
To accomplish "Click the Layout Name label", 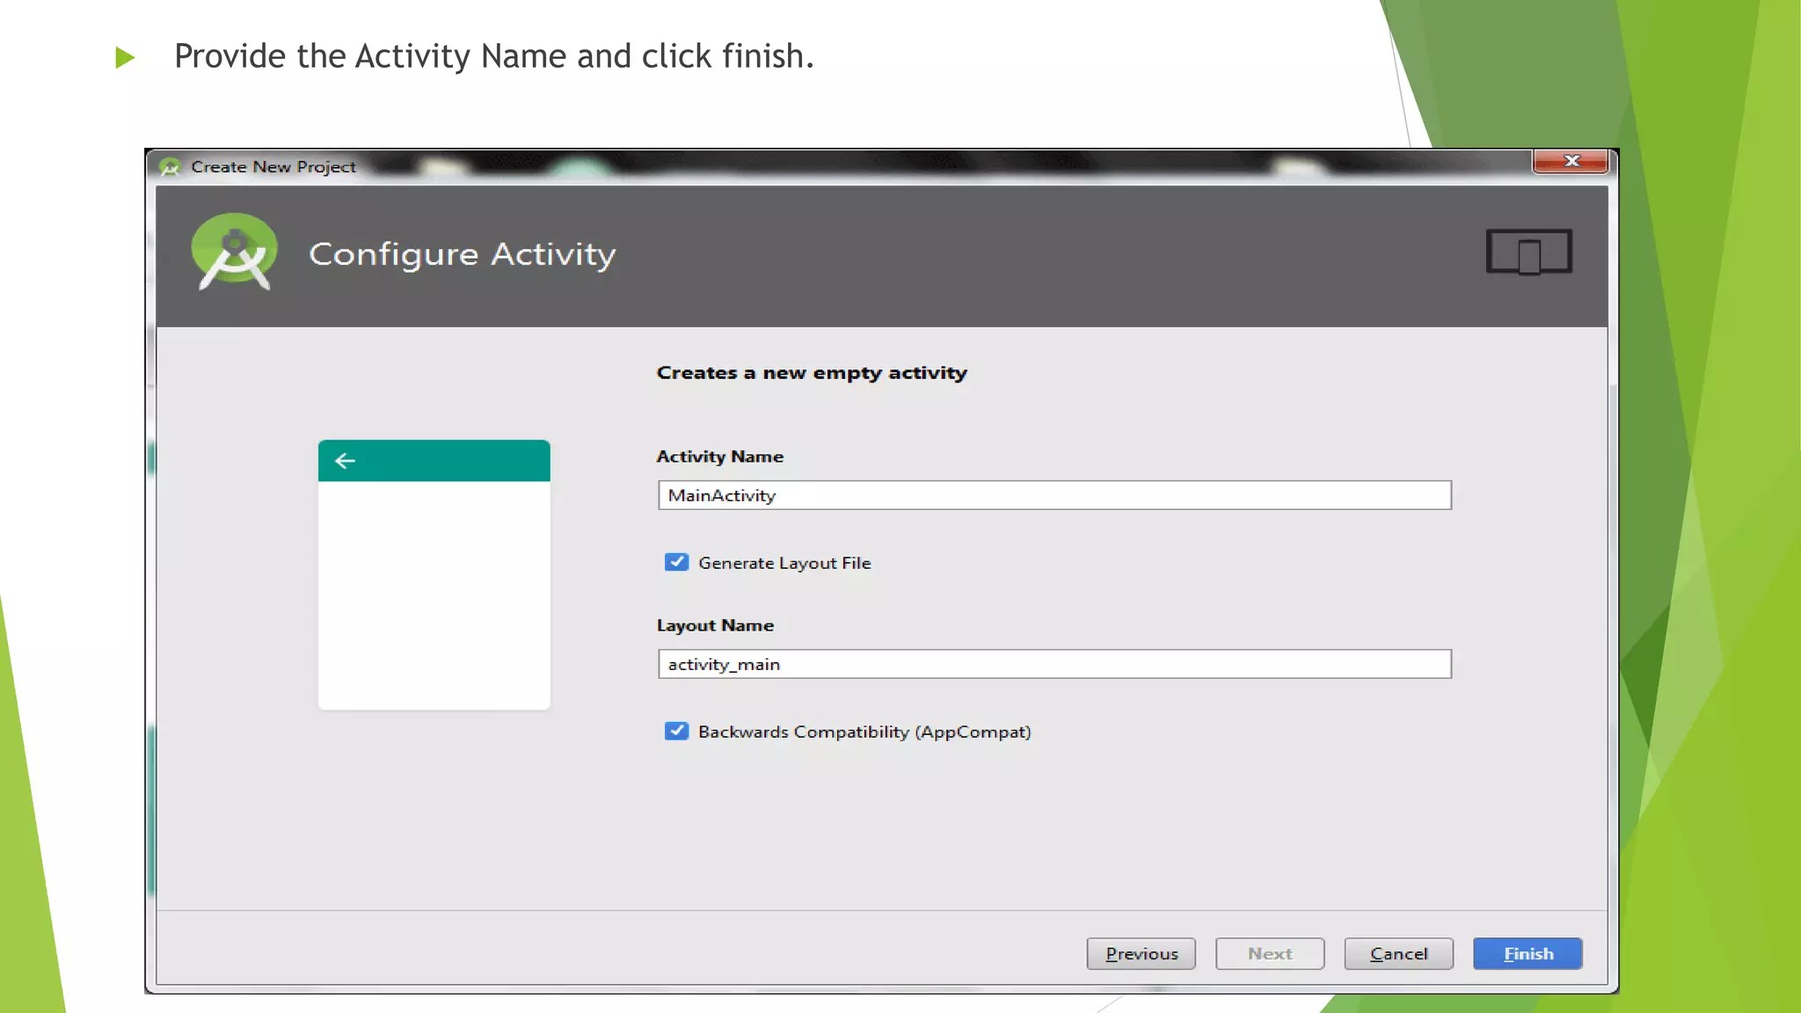I will [715, 625].
